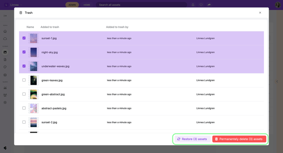Click the green-abstract.jpg file name
This screenshot has width=283, height=153.
(x=53, y=94)
